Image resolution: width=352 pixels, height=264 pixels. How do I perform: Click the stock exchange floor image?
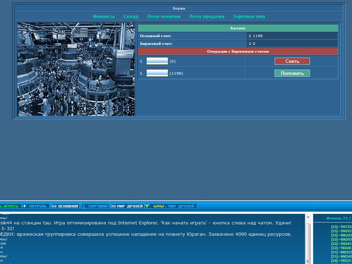[x=76, y=69]
